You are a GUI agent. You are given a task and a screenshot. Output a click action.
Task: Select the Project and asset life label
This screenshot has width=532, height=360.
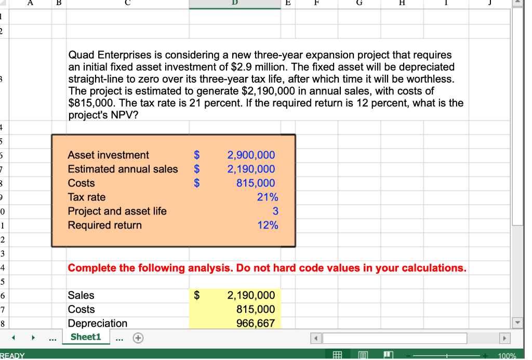(x=128, y=211)
